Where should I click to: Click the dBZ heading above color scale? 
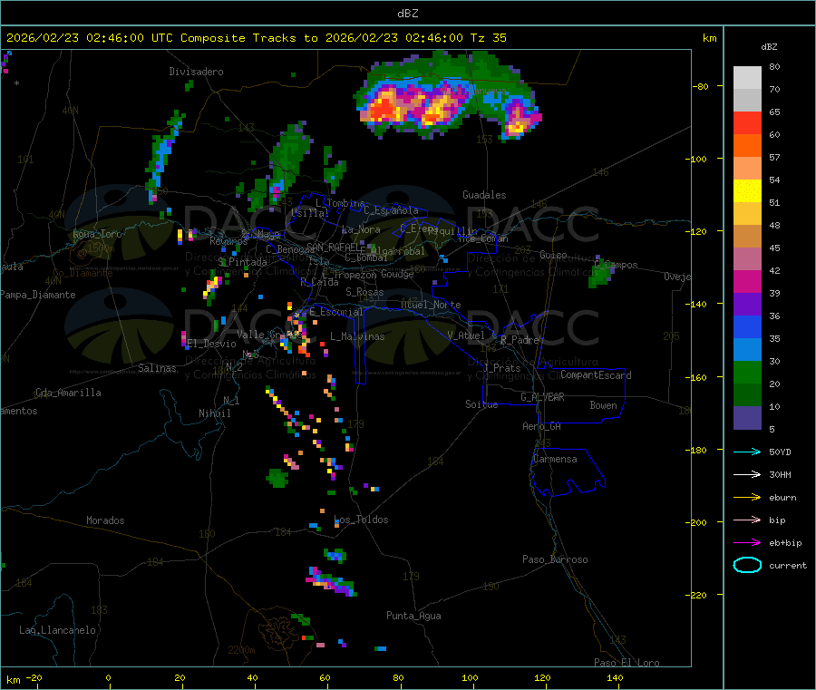coord(769,47)
